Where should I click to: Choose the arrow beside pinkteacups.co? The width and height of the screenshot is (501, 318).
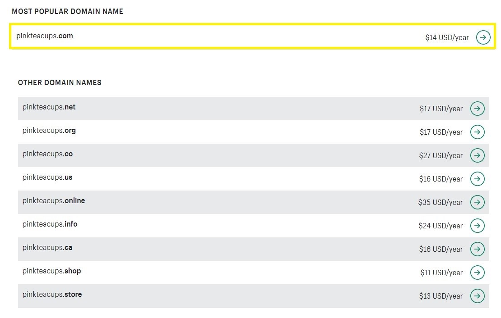478,155
